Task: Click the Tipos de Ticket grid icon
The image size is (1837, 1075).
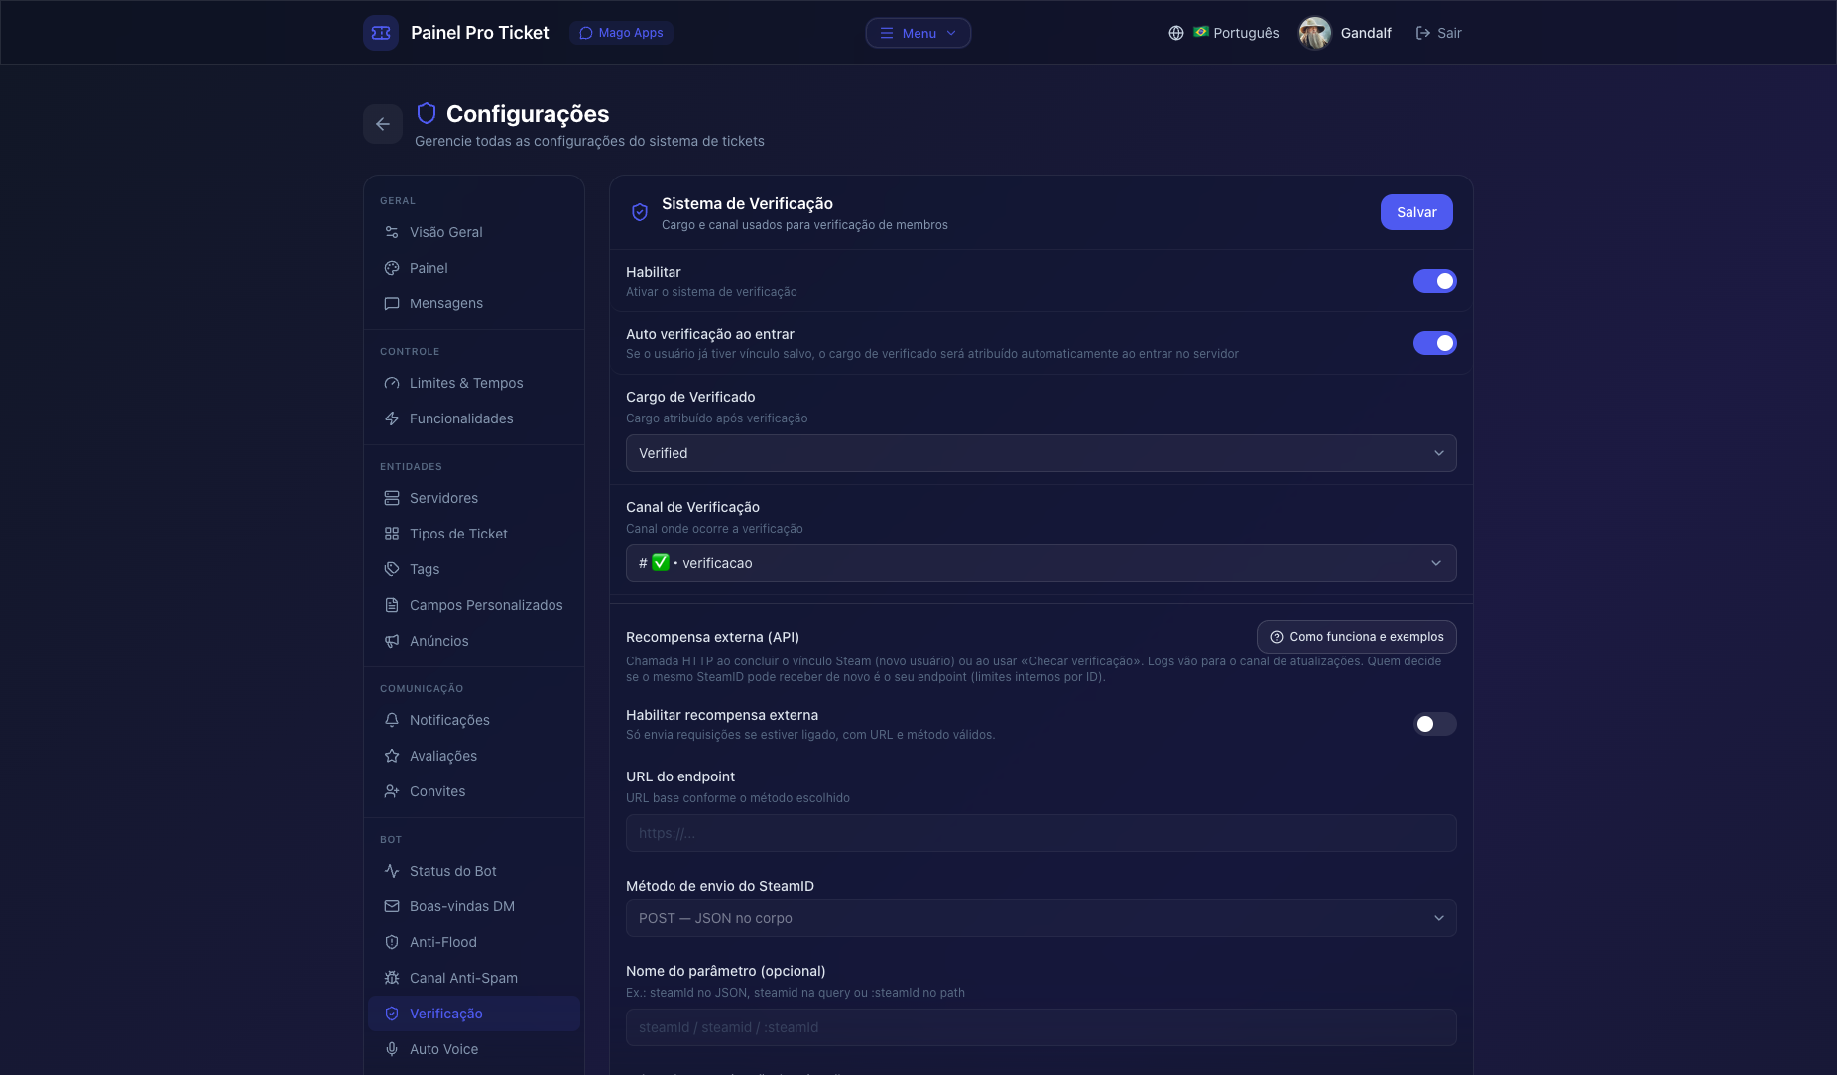Action: [392, 534]
